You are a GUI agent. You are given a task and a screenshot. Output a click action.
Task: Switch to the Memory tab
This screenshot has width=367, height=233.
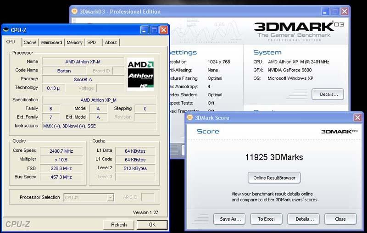tap(74, 43)
